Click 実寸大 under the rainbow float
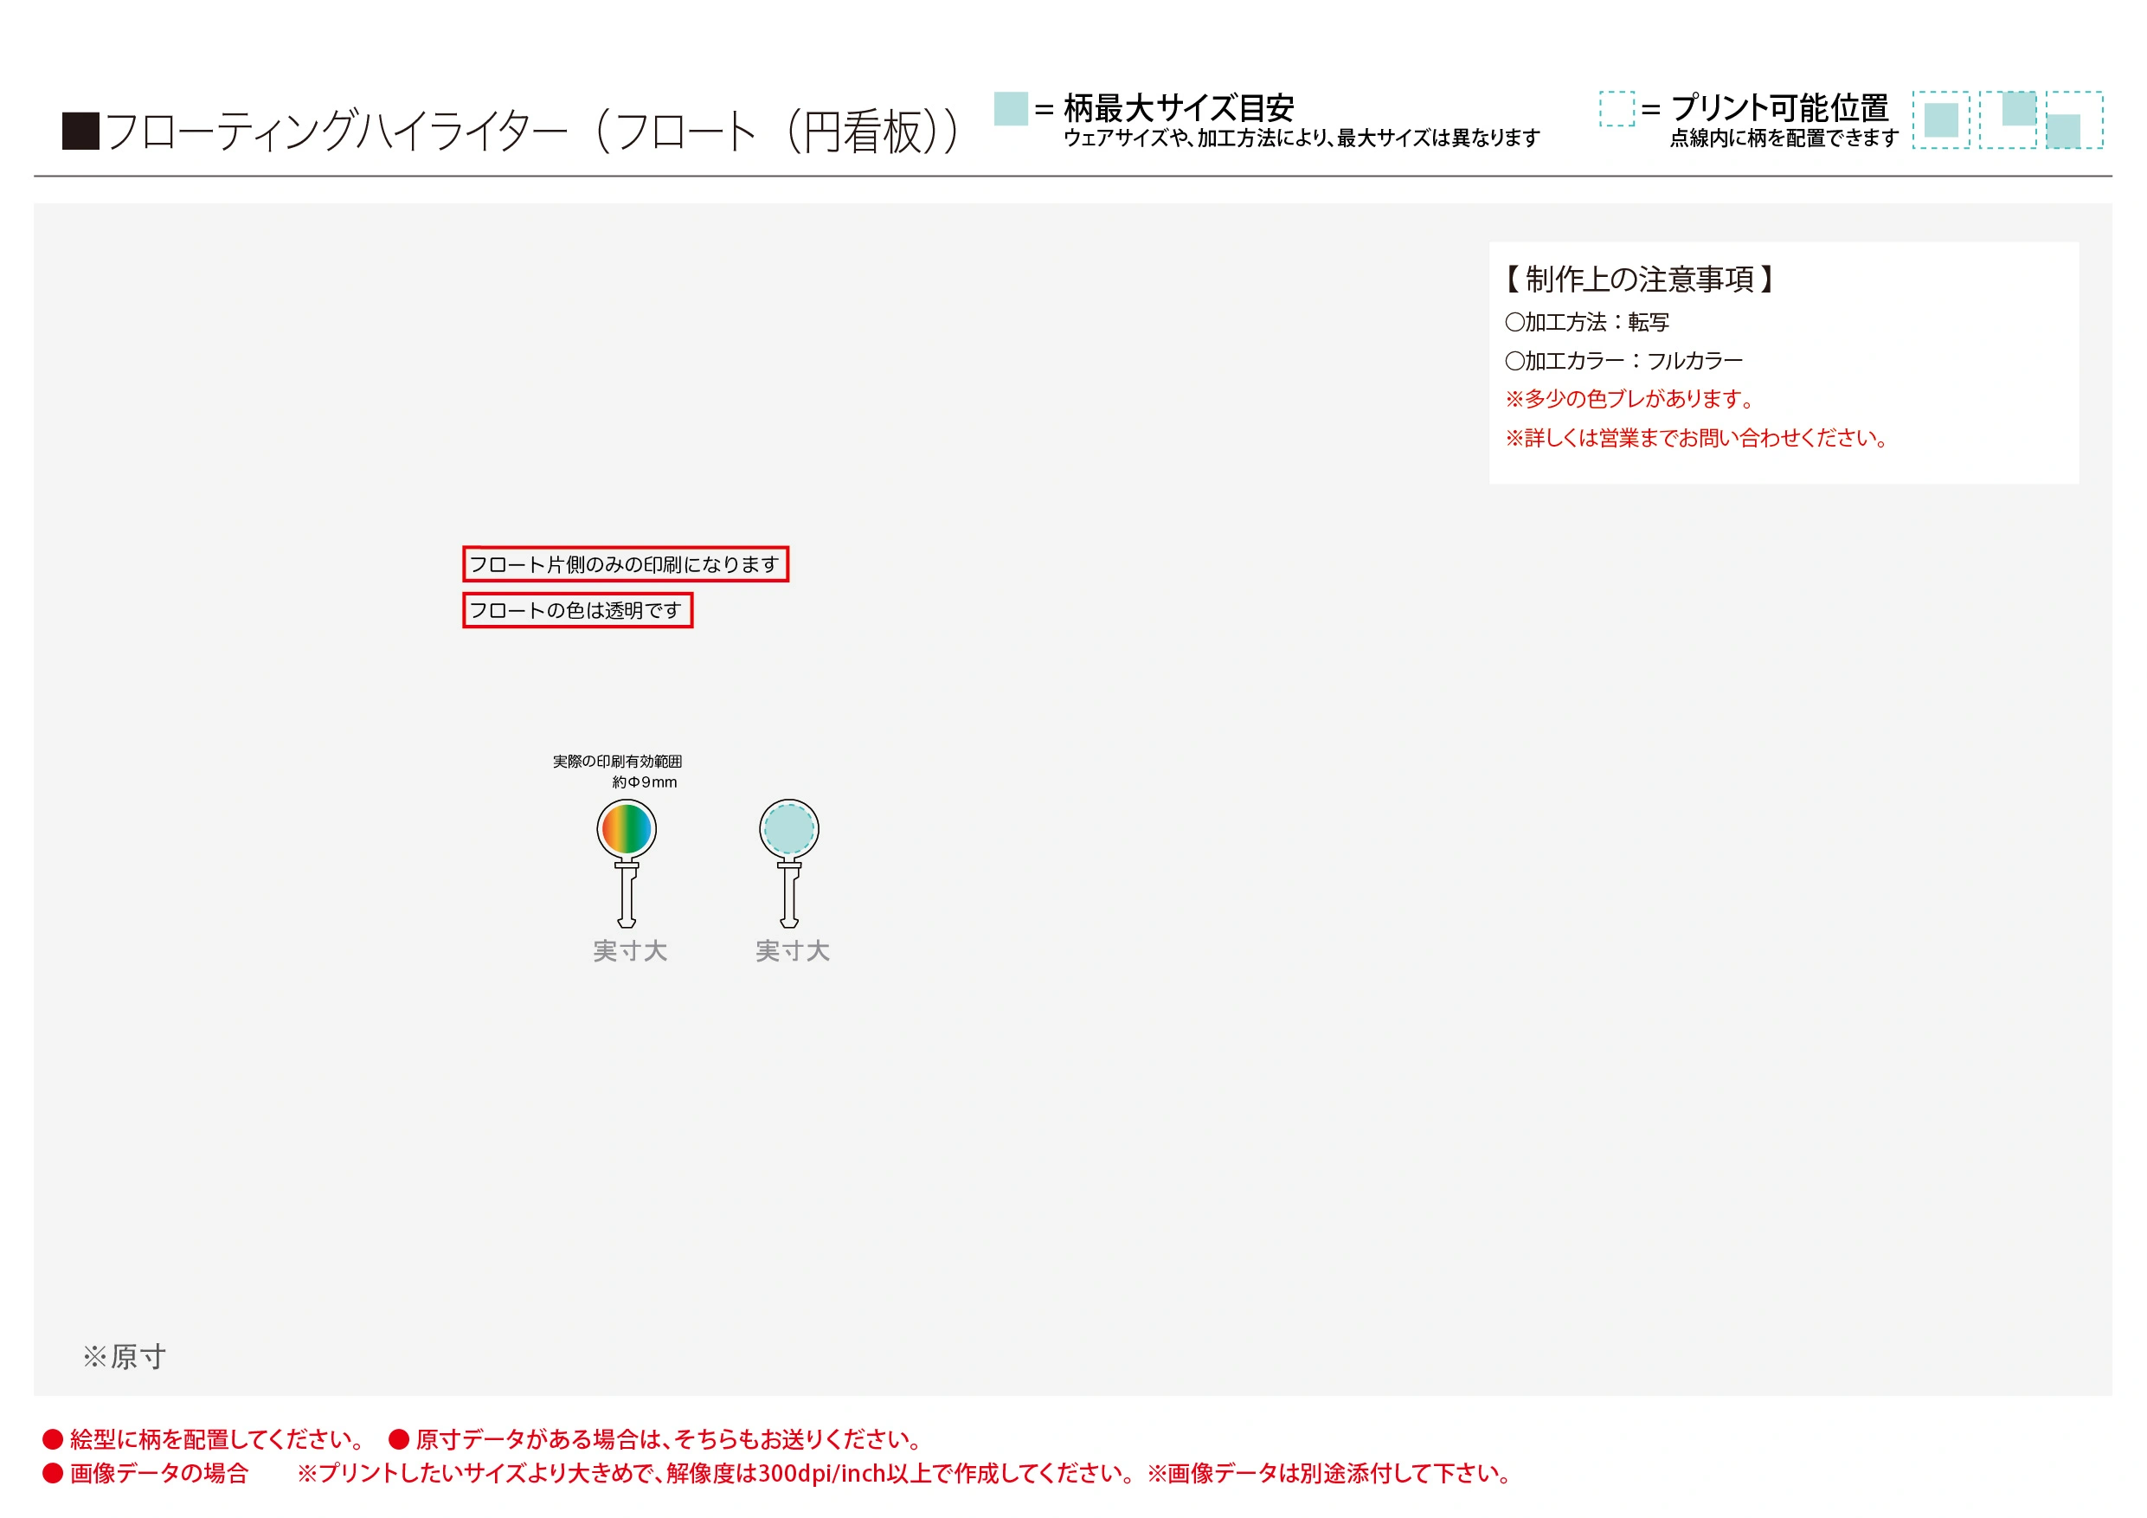 [x=630, y=951]
